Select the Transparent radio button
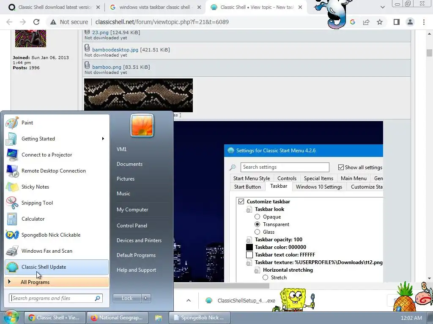The image size is (433, 324). (258, 224)
